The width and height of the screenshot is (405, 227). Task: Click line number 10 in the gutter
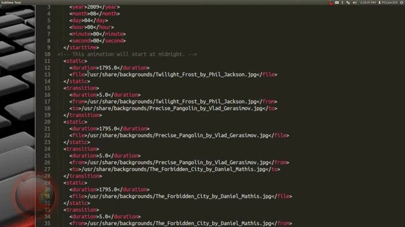click(47, 54)
